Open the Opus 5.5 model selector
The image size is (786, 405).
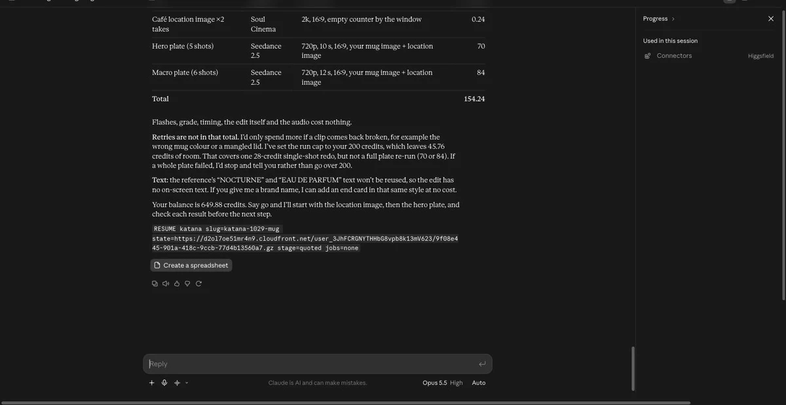pyautogui.click(x=443, y=383)
